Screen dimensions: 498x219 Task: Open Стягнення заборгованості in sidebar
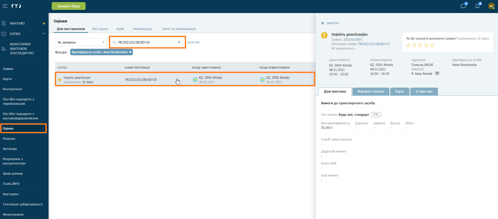click(x=23, y=204)
